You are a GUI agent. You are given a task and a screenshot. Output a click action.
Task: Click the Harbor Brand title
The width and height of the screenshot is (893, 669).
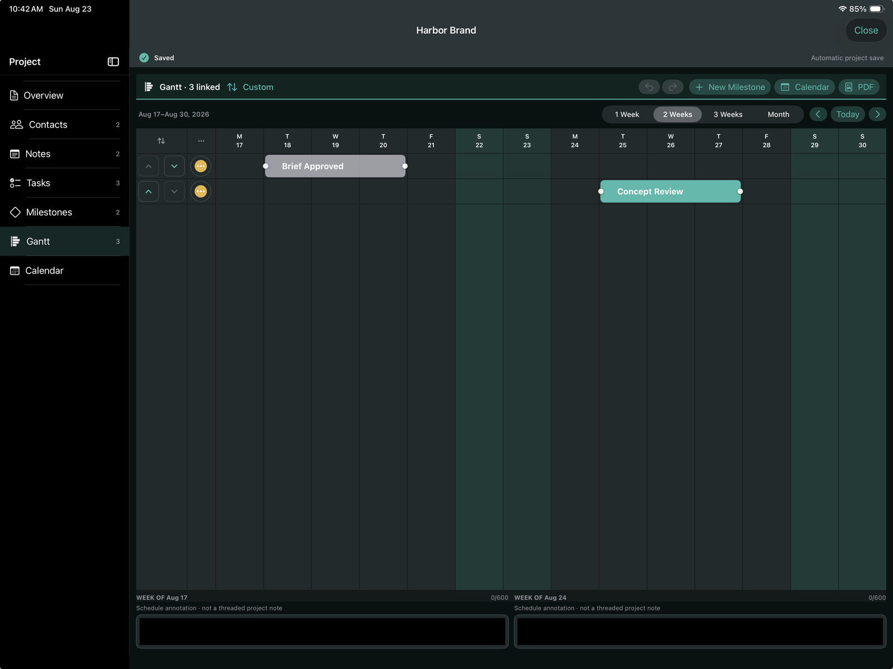446,30
